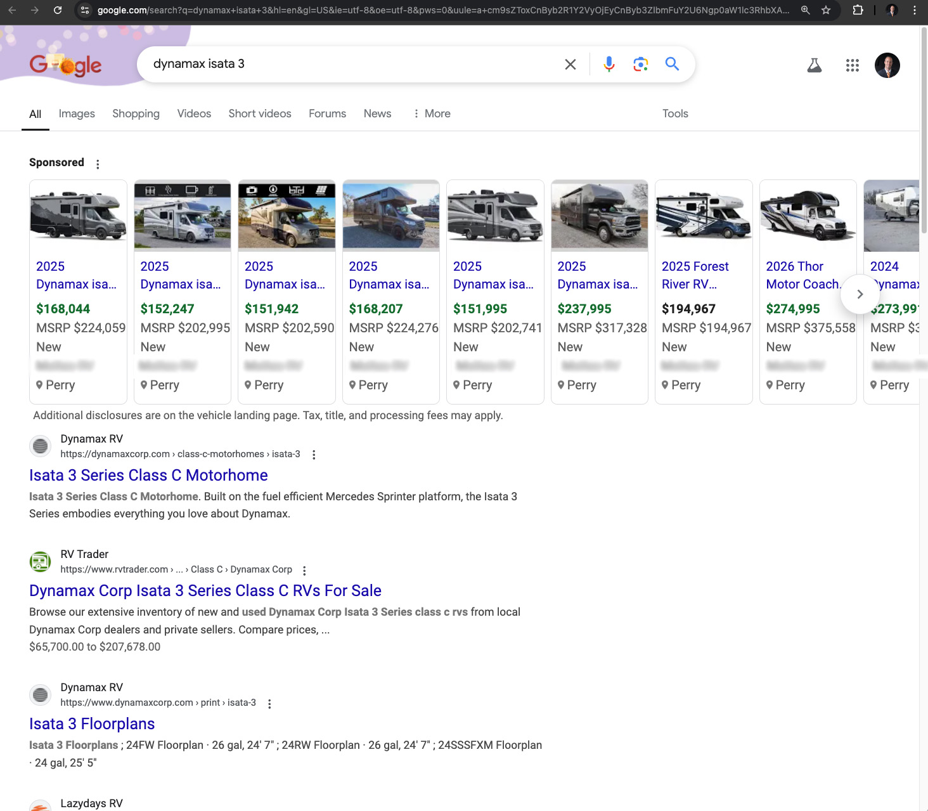
Task: Open the Tools search options
Action: [x=675, y=114]
